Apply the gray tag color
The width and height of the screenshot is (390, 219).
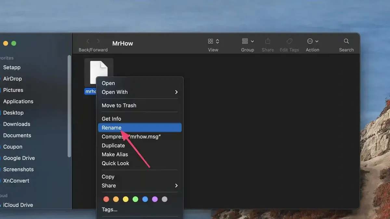165,199
